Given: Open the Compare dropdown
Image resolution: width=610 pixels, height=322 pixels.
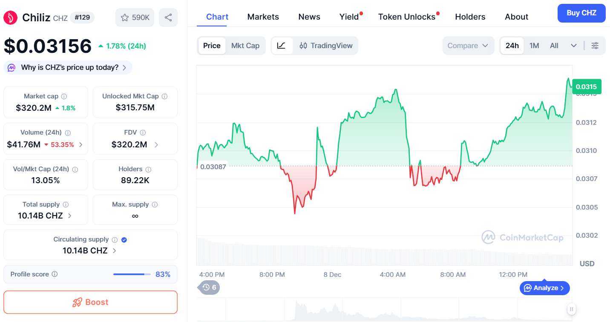Looking at the screenshot, I should (468, 45).
